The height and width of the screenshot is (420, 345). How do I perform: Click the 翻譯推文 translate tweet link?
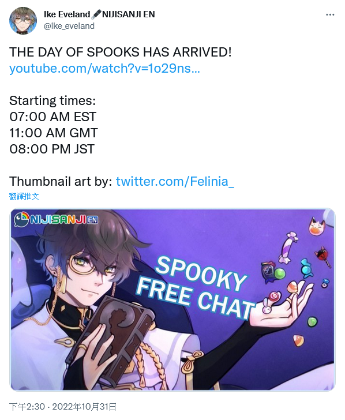pos(24,196)
